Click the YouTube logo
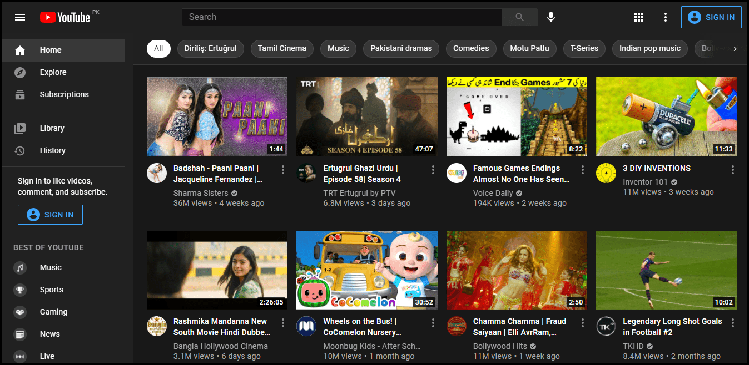The height and width of the screenshot is (365, 749). 65,17
